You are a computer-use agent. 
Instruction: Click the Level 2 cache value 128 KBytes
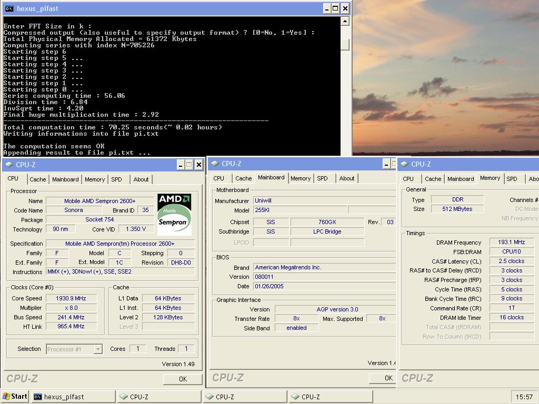pos(168,317)
